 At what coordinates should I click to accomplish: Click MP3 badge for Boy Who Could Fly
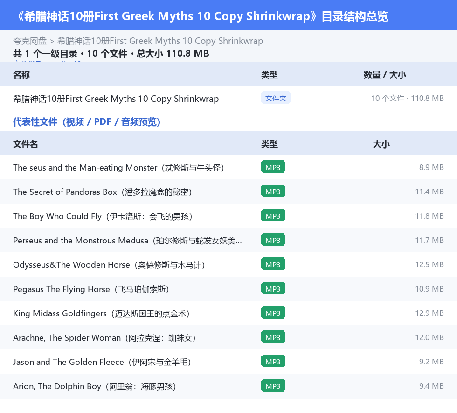273,215
